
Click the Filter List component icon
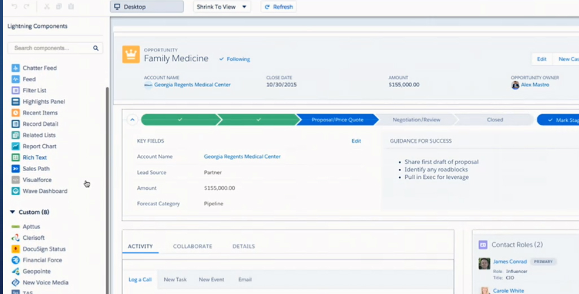click(15, 90)
